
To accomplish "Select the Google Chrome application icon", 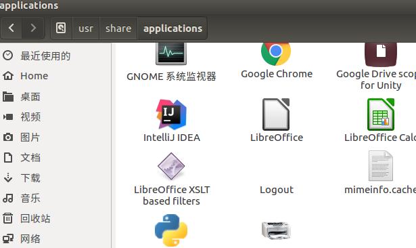I will (276, 54).
